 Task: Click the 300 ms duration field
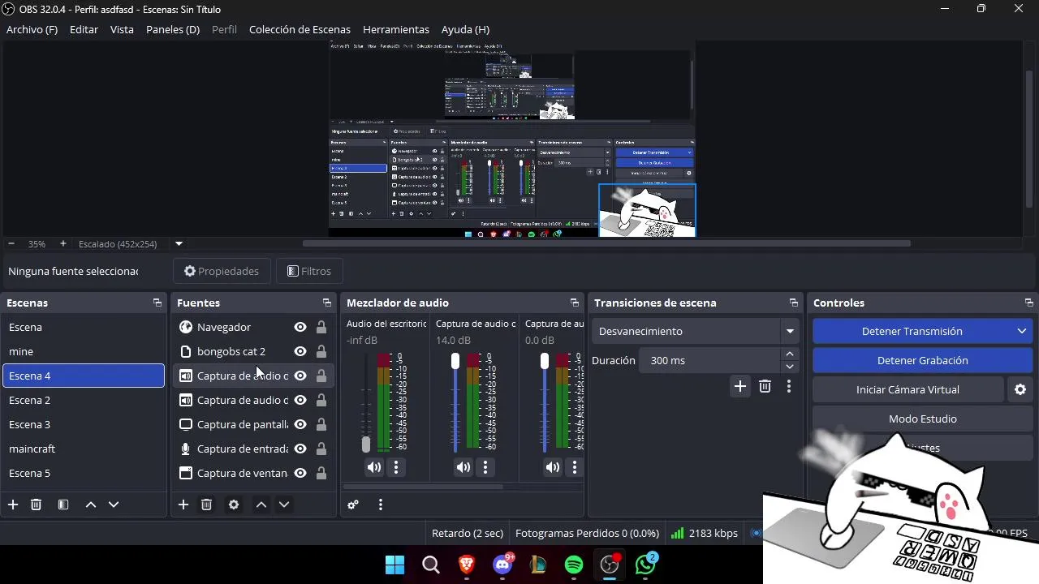tap(709, 360)
